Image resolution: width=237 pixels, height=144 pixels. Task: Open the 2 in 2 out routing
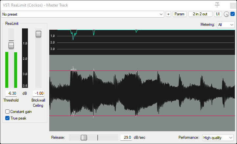click(200, 14)
